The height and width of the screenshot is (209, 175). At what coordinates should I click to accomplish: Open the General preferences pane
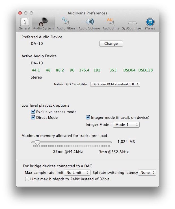point(24,24)
